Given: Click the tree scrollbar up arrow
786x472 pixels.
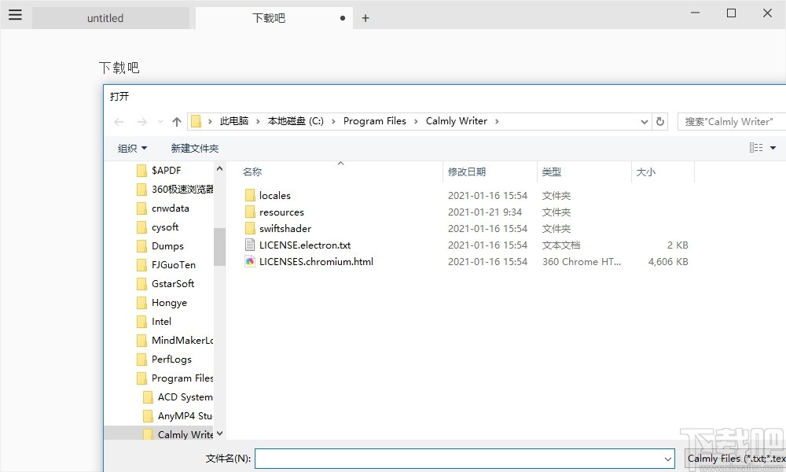Looking at the screenshot, I should click(219, 169).
